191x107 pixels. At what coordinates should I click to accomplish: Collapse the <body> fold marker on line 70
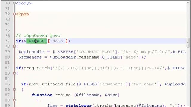coord(14,3)
